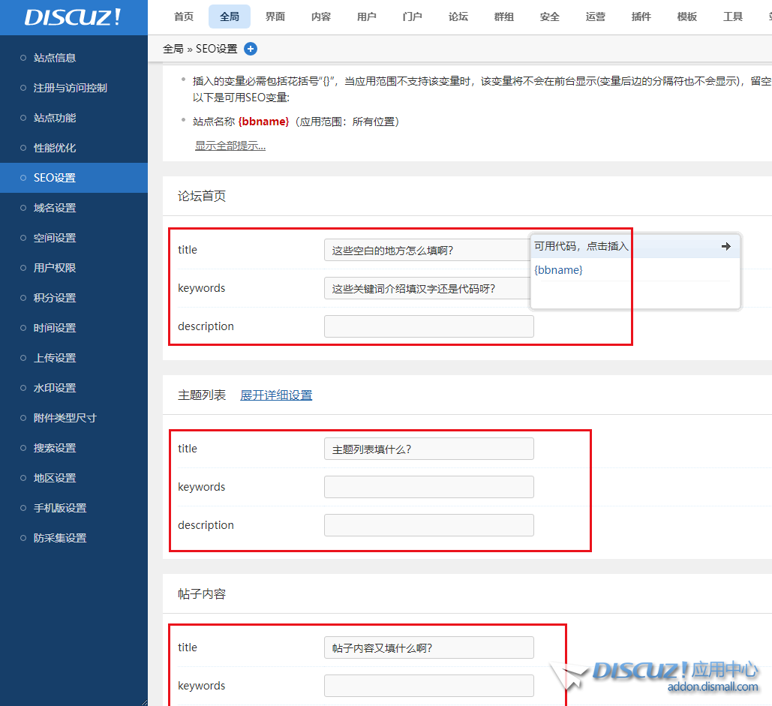Go to 首页 in top navigation
772x706 pixels.
pos(184,17)
